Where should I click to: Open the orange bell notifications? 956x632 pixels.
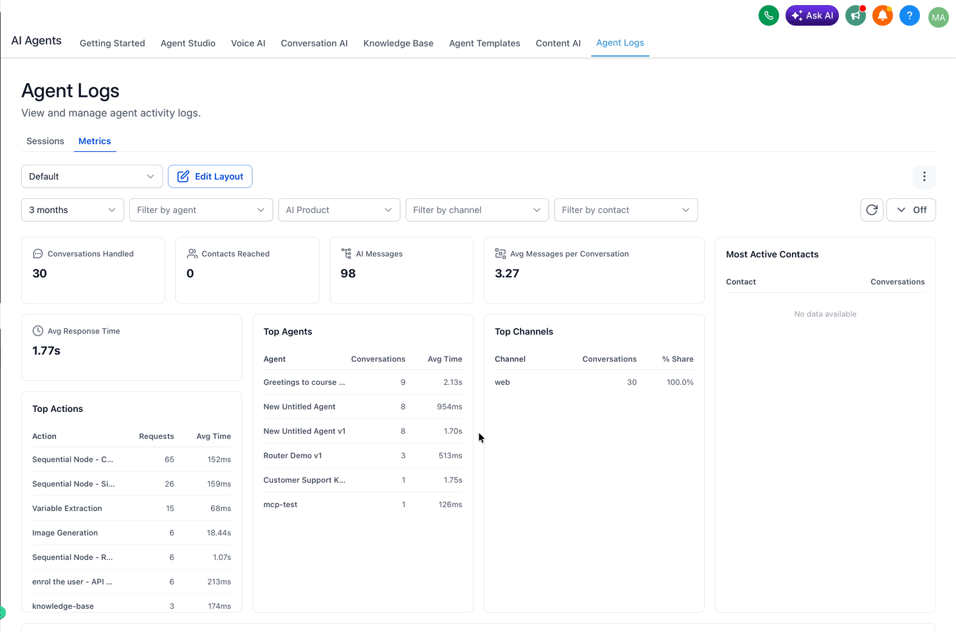tap(883, 15)
